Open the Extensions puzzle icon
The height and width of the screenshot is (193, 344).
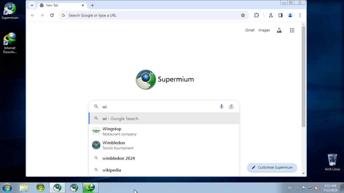click(256, 15)
